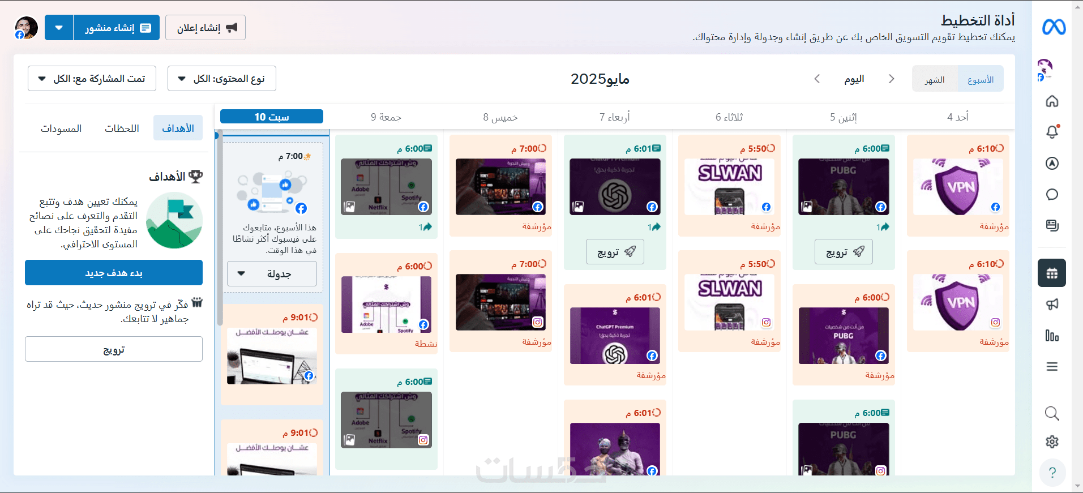
Task: Open Monday's first PUBG post thumbnail
Action: pyautogui.click(x=844, y=187)
